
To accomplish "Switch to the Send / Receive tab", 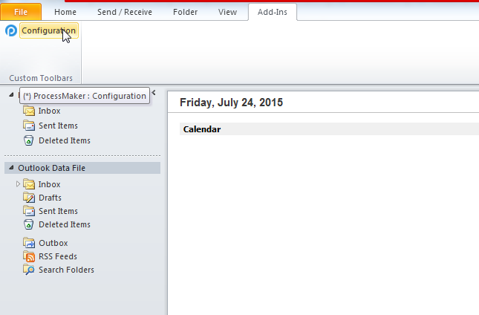I will point(123,12).
